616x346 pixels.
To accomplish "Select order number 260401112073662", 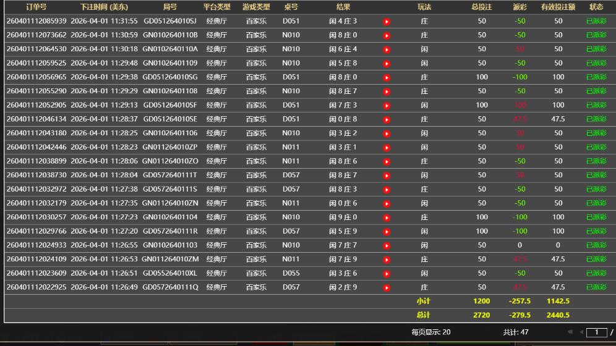I will pos(36,36).
